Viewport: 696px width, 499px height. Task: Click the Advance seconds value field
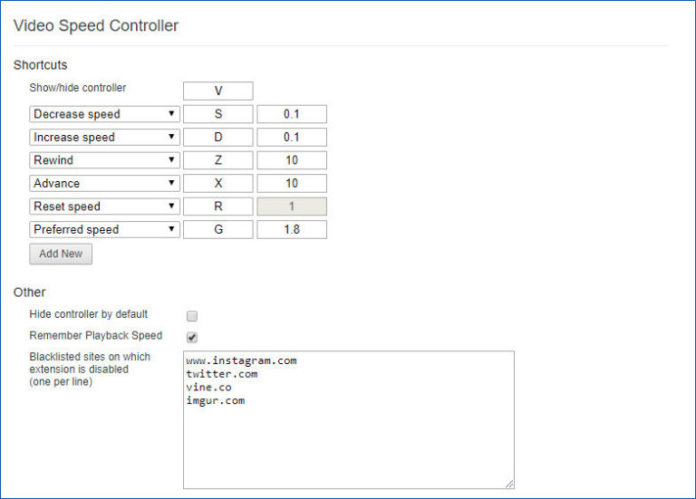[x=291, y=184]
